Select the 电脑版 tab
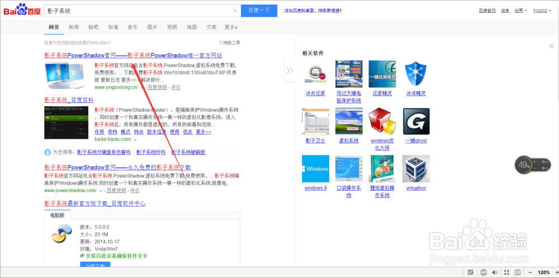Image resolution: width=559 pixels, height=278 pixels. point(58,215)
